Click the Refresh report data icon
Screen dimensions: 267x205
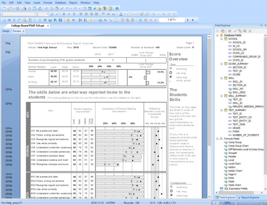[140, 20]
